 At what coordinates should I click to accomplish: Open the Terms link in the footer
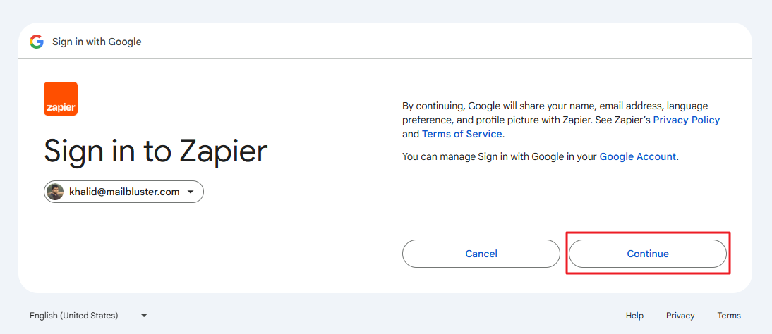[x=729, y=316]
